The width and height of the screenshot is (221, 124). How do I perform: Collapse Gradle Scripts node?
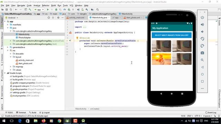[x=5, y=73]
